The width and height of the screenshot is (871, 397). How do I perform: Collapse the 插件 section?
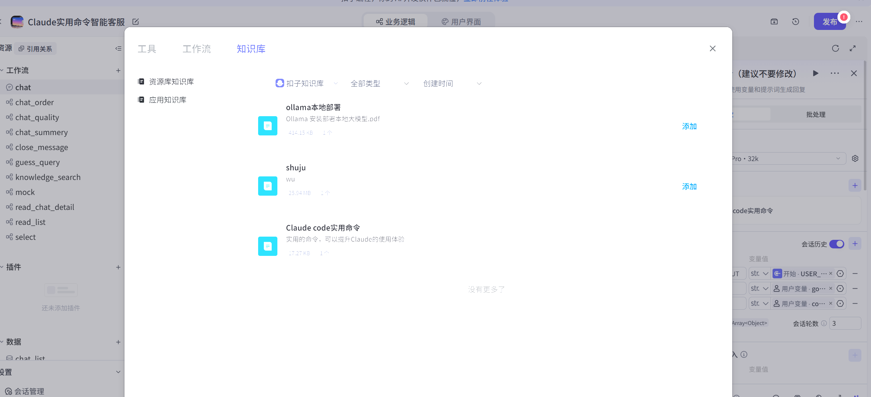pos(2,267)
